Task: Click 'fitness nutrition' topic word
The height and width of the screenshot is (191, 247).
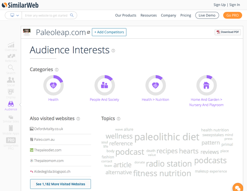Action: (x=162, y=173)
